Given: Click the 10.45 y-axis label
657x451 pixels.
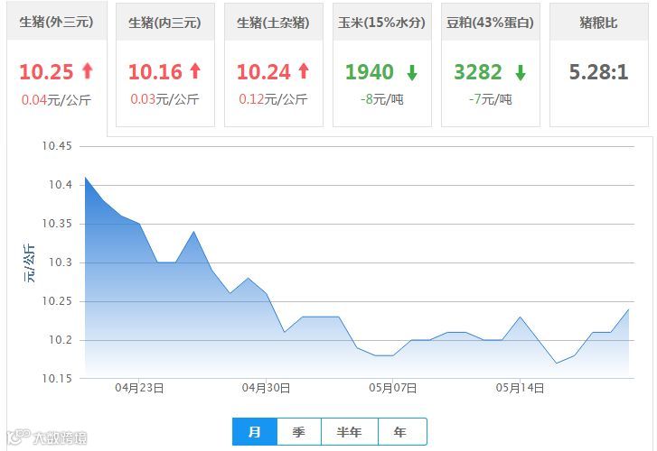Looking at the screenshot, I should [x=57, y=146].
